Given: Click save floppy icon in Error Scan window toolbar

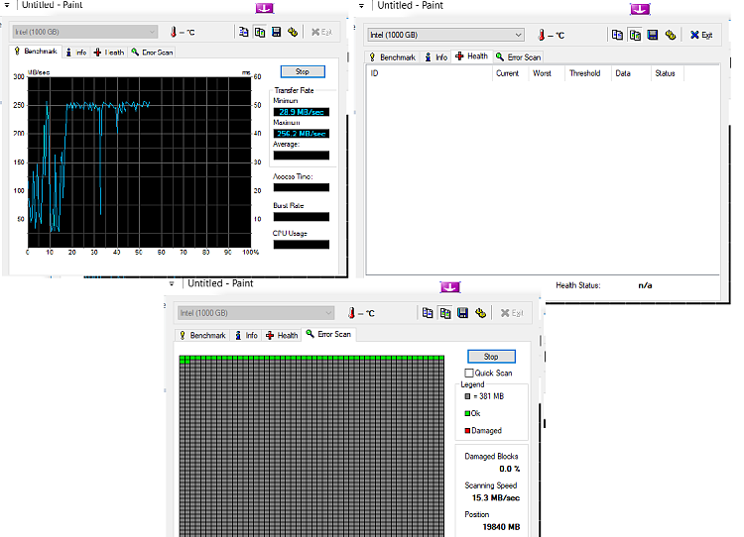Looking at the screenshot, I should coord(462,313).
